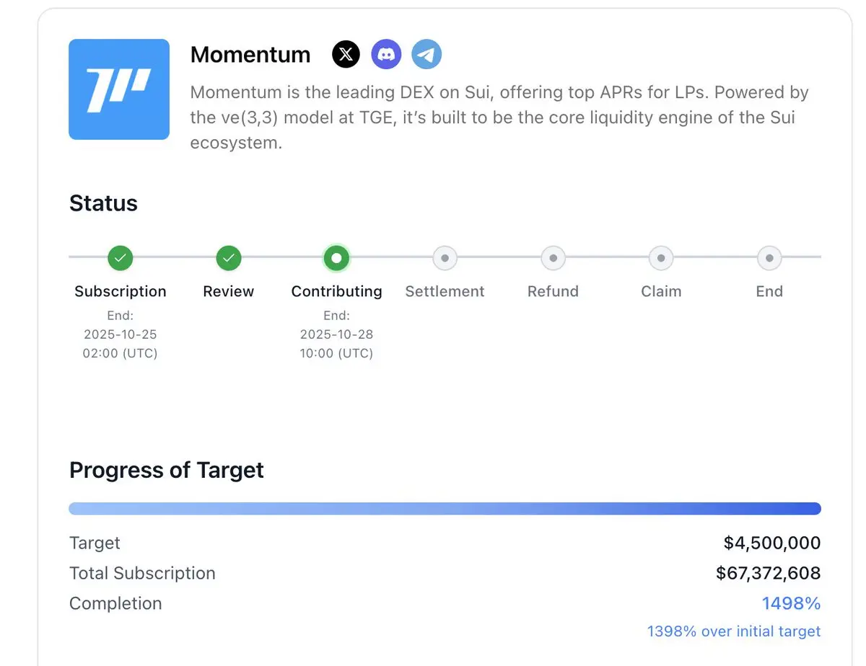866x666 pixels.
Task: Open Momentum's Discord server icon
Action: pos(386,54)
